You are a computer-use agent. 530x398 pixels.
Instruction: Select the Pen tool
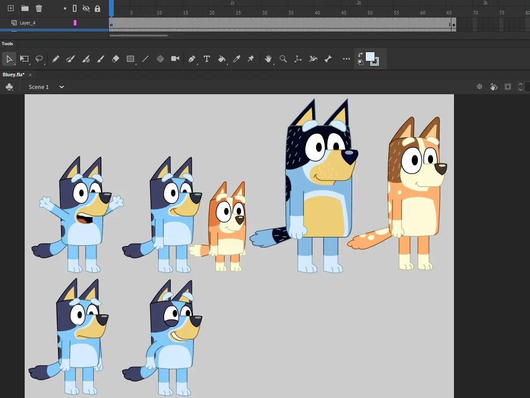tap(192, 59)
